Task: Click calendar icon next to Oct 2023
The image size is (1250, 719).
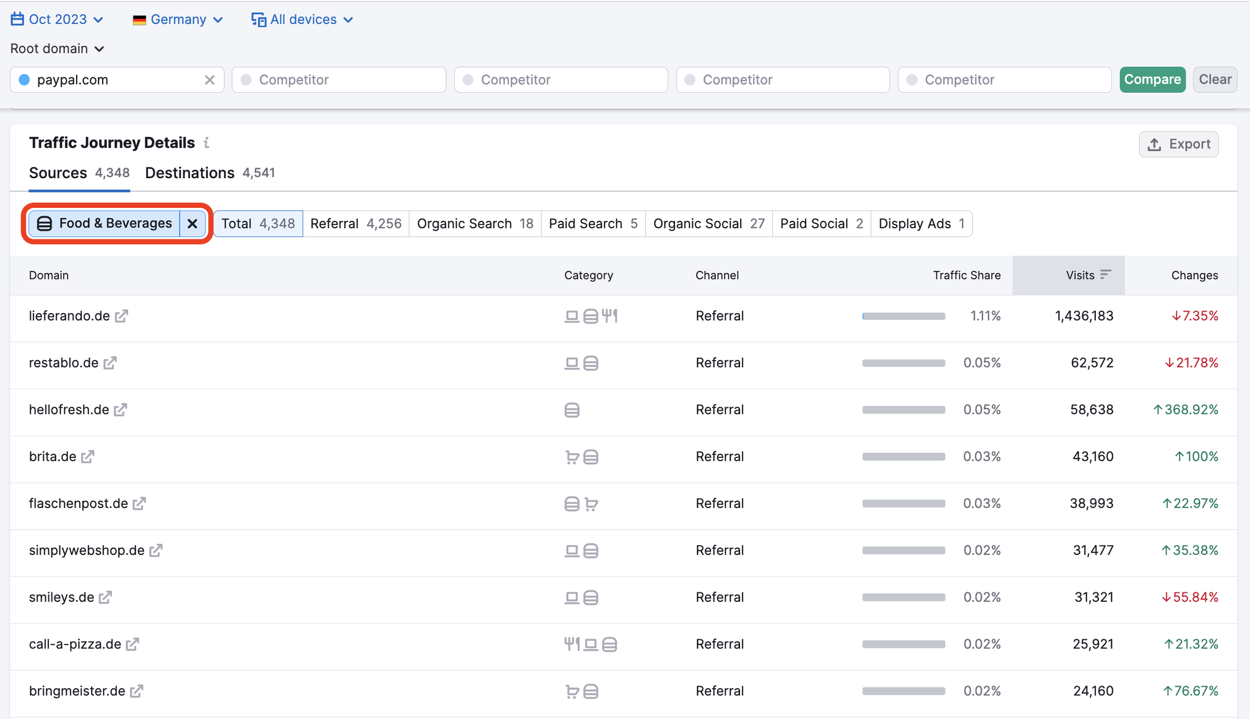Action: tap(17, 19)
